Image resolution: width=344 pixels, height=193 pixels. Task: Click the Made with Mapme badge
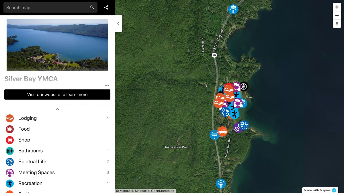point(320,190)
